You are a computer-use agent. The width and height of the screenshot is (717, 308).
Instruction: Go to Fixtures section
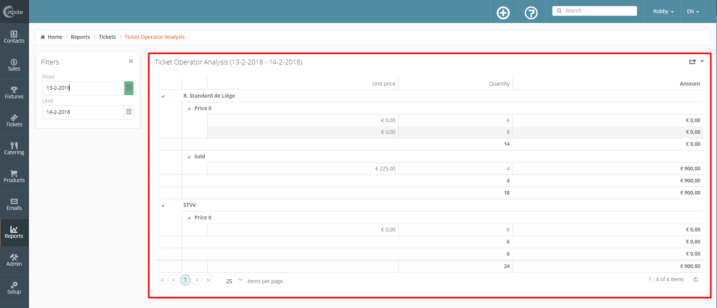point(14,93)
